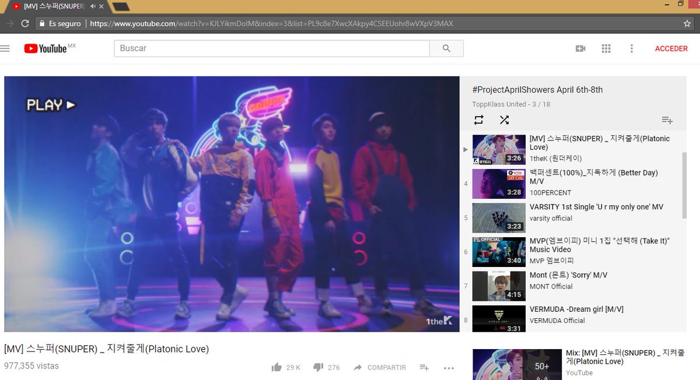Open SNUPER Platonic Love playlist thumbnail
This screenshot has width=700, height=380.
pyautogui.click(x=499, y=150)
